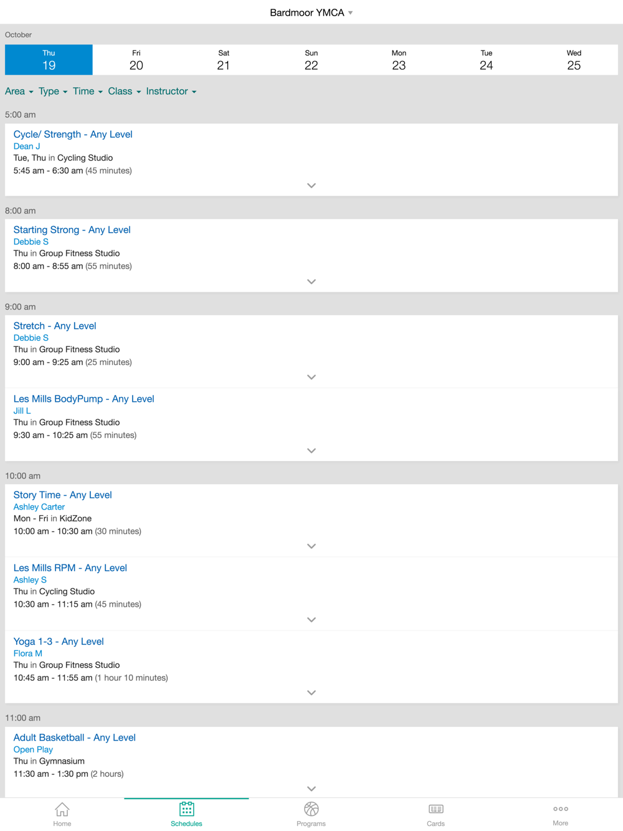Open Adult Basketball - Any Level link
Image resolution: width=623 pixels, height=831 pixels.
point(75,738)
